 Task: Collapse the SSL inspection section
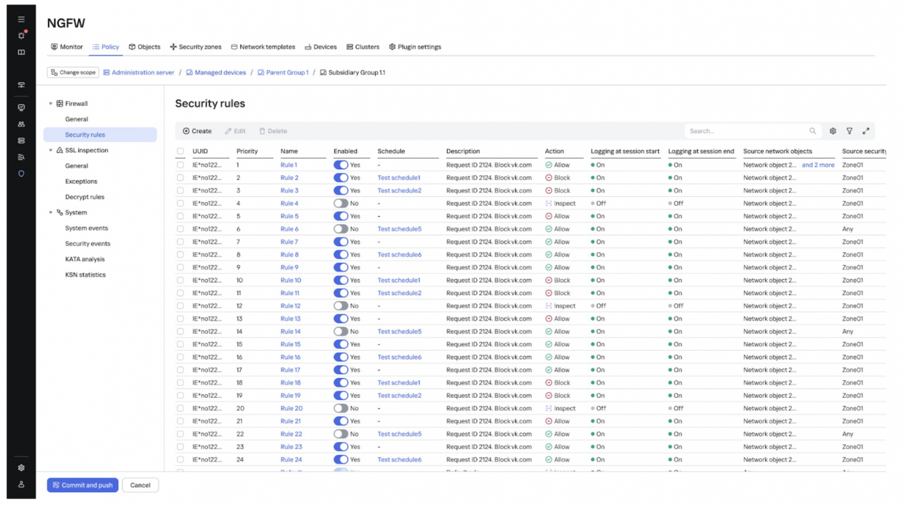click(50, 150)
